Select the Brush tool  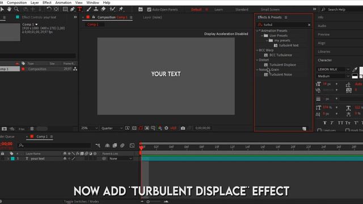[88, 9]
